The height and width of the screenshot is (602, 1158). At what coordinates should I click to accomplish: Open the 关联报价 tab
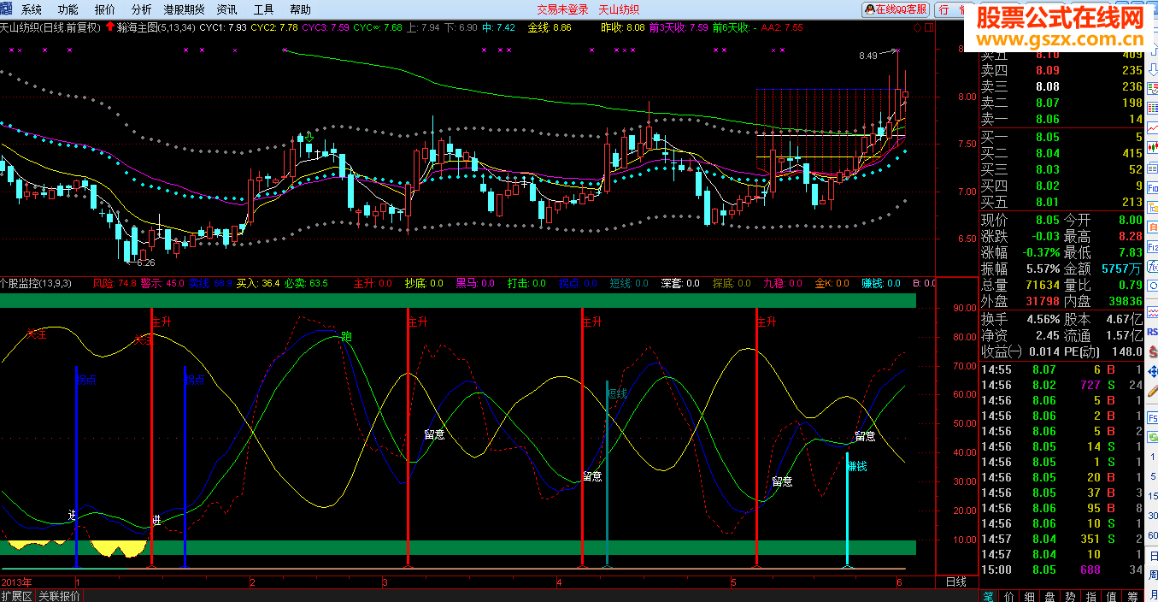coord(59,596)
